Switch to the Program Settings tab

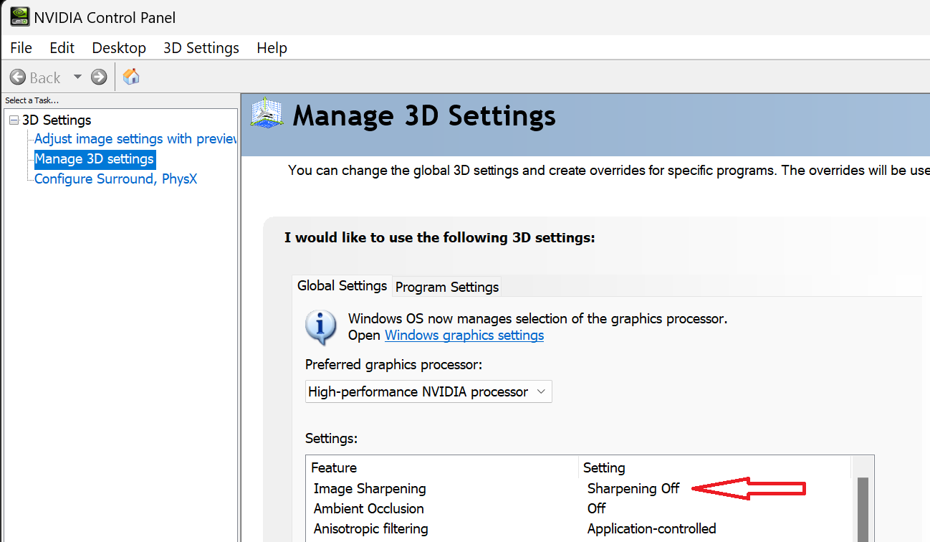(x=447, y=287)
